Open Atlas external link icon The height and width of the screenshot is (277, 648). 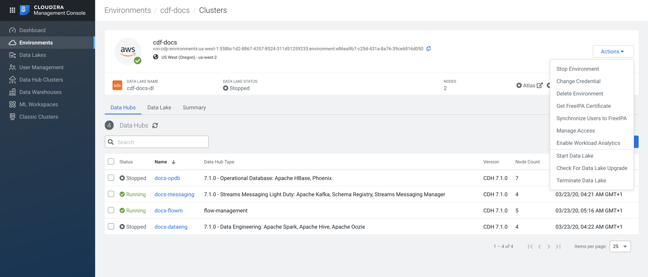point(540,85)
